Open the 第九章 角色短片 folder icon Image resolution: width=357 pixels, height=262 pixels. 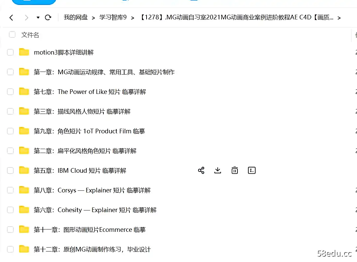click(x=24, y=131)
